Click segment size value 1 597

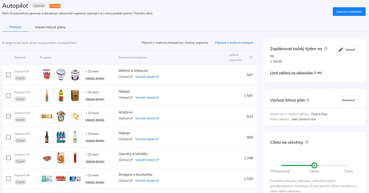tap(248, 96)
